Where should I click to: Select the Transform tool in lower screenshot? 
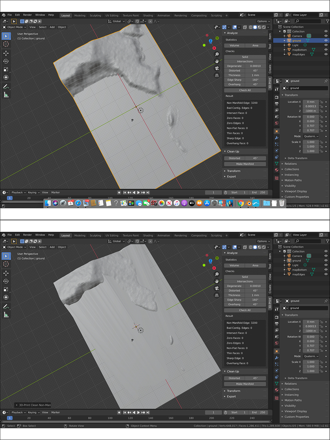pos(6,297)
